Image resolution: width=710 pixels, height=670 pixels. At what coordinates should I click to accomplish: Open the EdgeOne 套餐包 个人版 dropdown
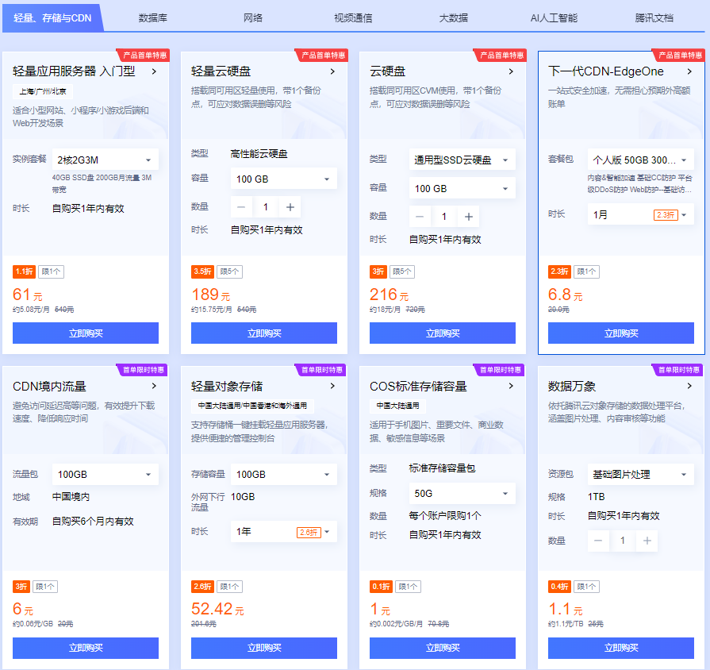pyautogui.click(x=641, y=160)
